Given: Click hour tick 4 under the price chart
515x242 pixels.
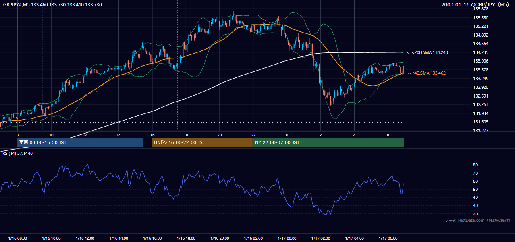Looking at the screenshot, I should click(x=354, y=135).
